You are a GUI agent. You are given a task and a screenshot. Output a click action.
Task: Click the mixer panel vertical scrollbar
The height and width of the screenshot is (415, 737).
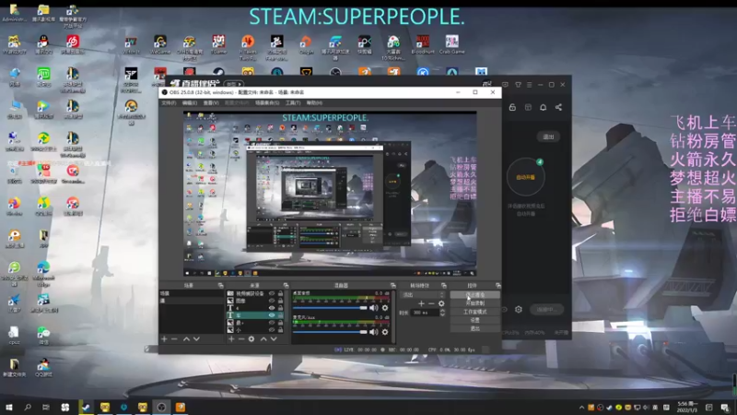pos(393,316)
